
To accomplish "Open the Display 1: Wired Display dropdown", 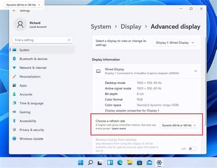I will pos(175,43).
